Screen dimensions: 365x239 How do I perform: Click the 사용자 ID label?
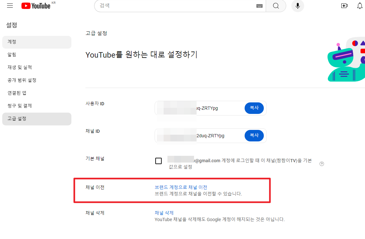pos(95,104)
